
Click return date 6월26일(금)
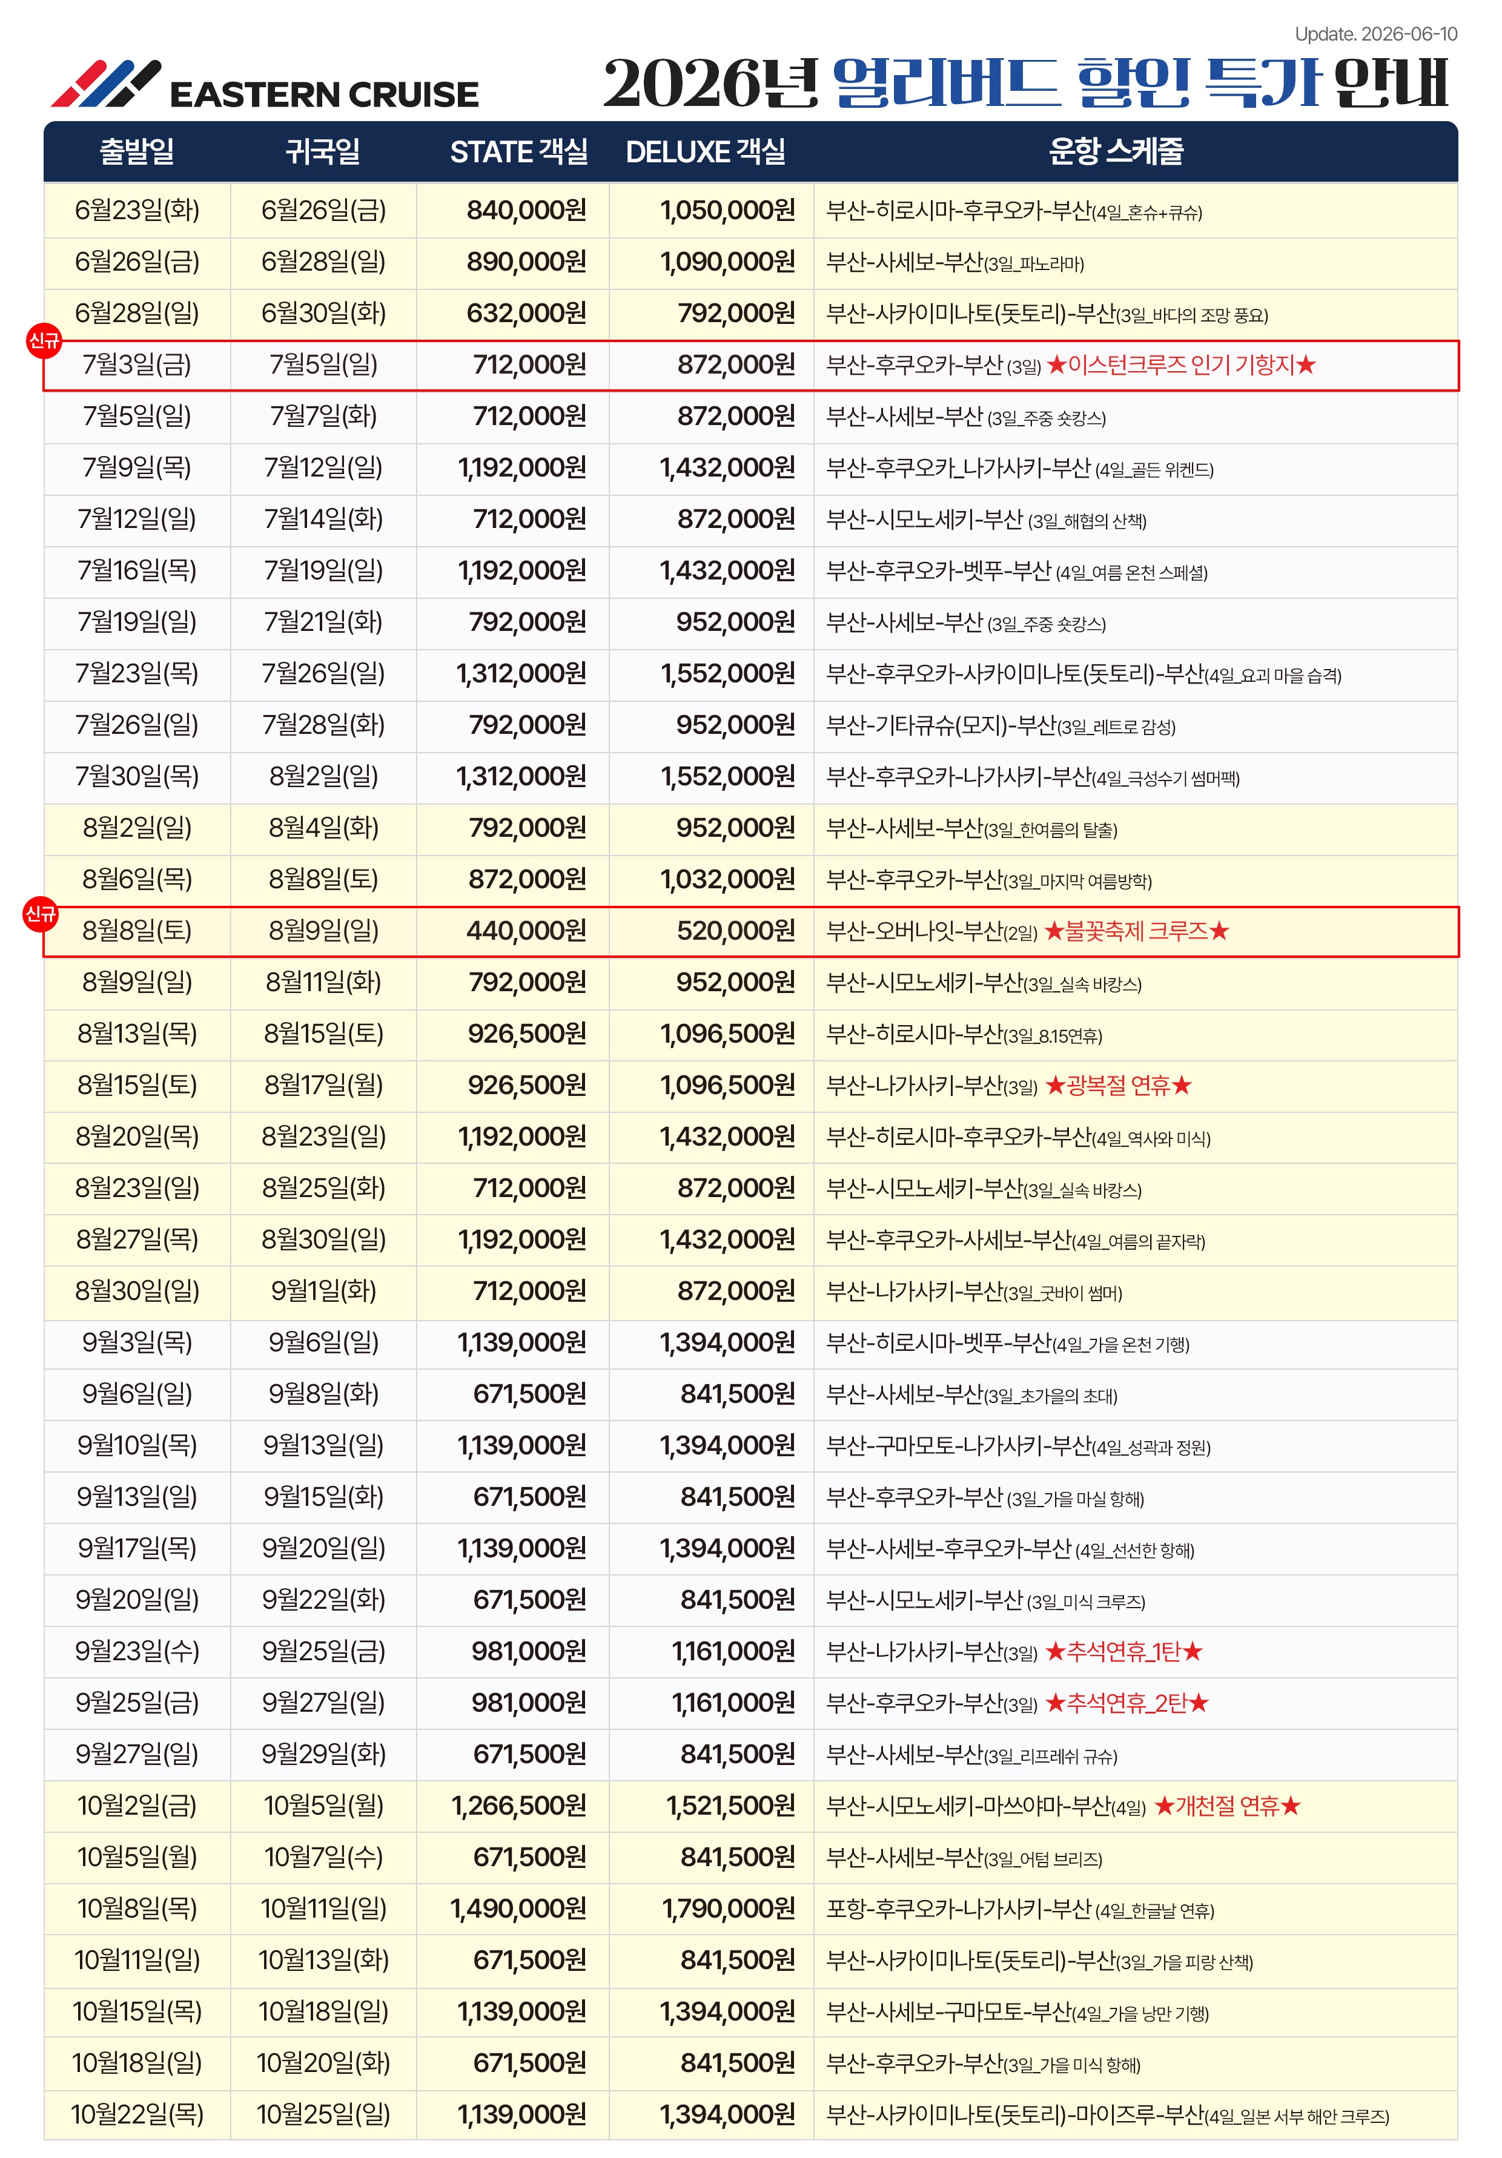[x=323, y=211]
